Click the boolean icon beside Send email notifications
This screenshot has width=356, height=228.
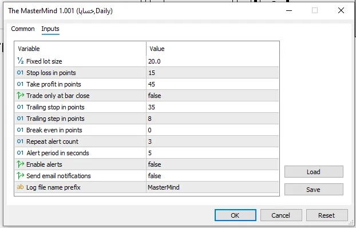pyautogui.click(x=20, y=175)
